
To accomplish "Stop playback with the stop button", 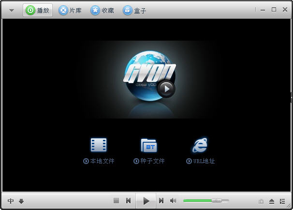I will tap(116, 200).
